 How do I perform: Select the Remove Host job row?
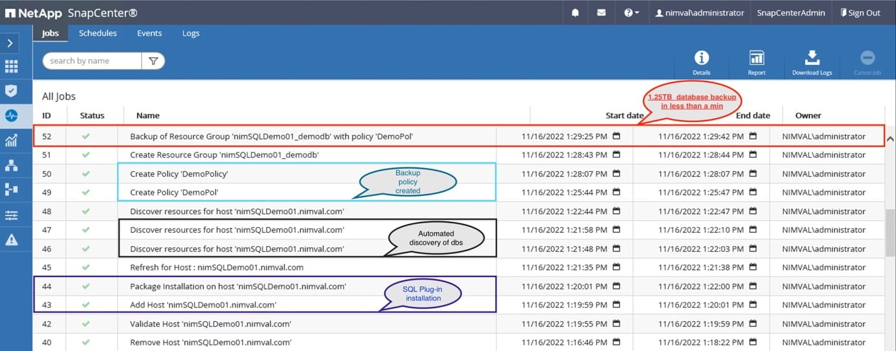pyautogui.click(x=459, y=343)
